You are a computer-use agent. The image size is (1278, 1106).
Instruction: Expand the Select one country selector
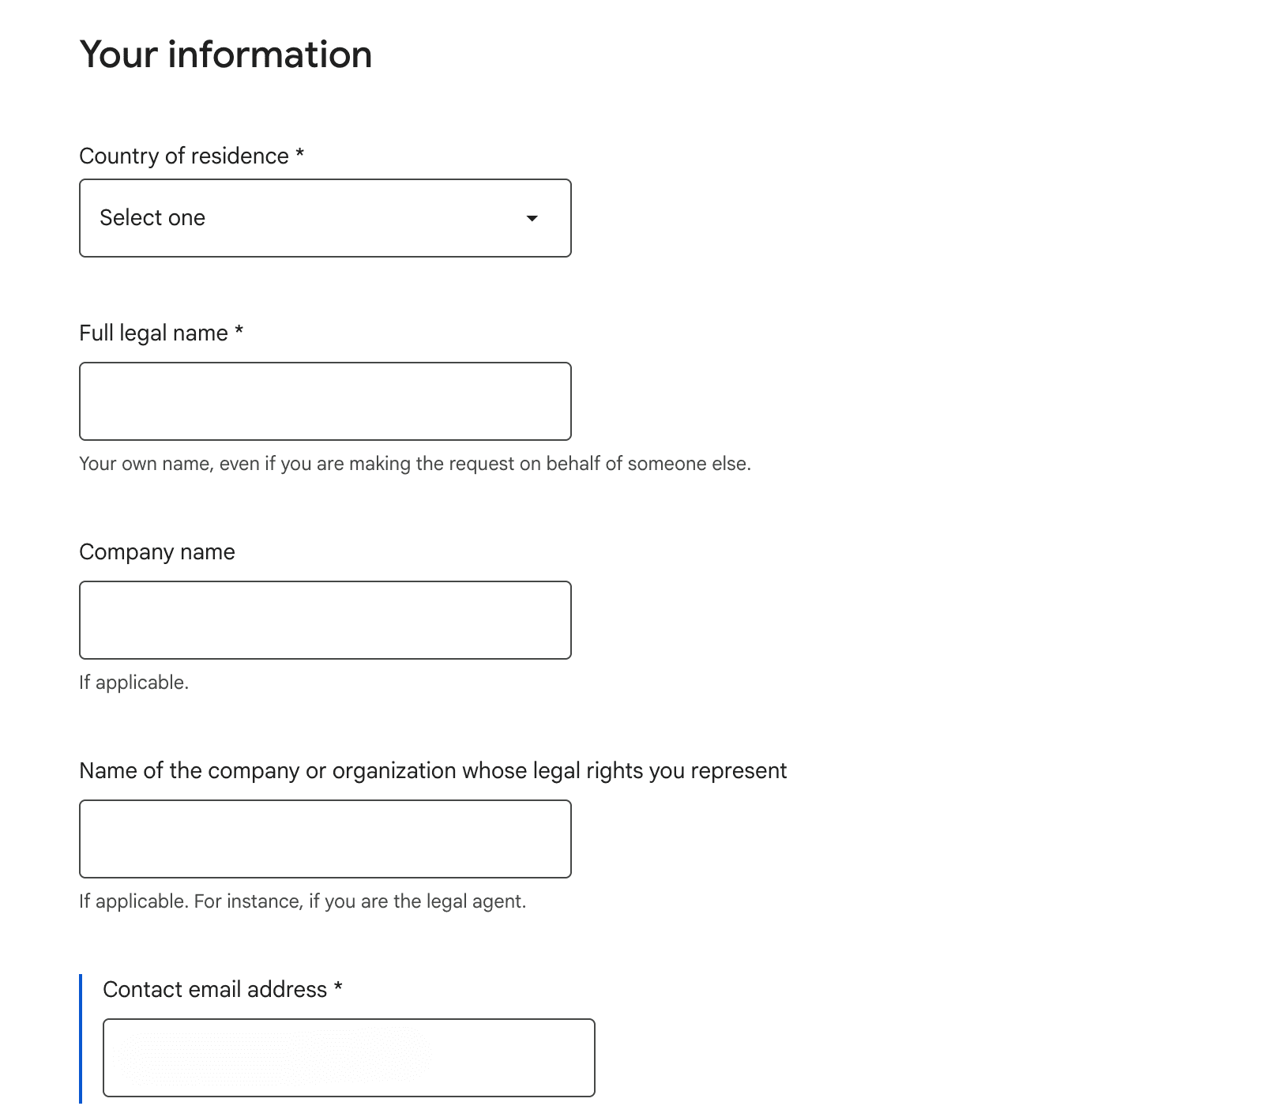[x=324, y=217]
